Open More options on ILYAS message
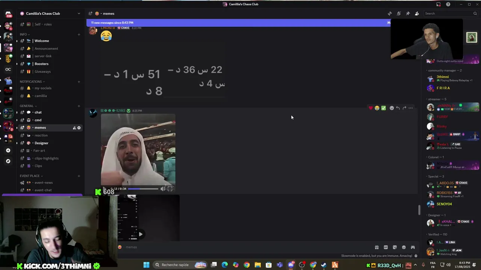This screenshot has width=481, height=270. [x=411, y=108]
